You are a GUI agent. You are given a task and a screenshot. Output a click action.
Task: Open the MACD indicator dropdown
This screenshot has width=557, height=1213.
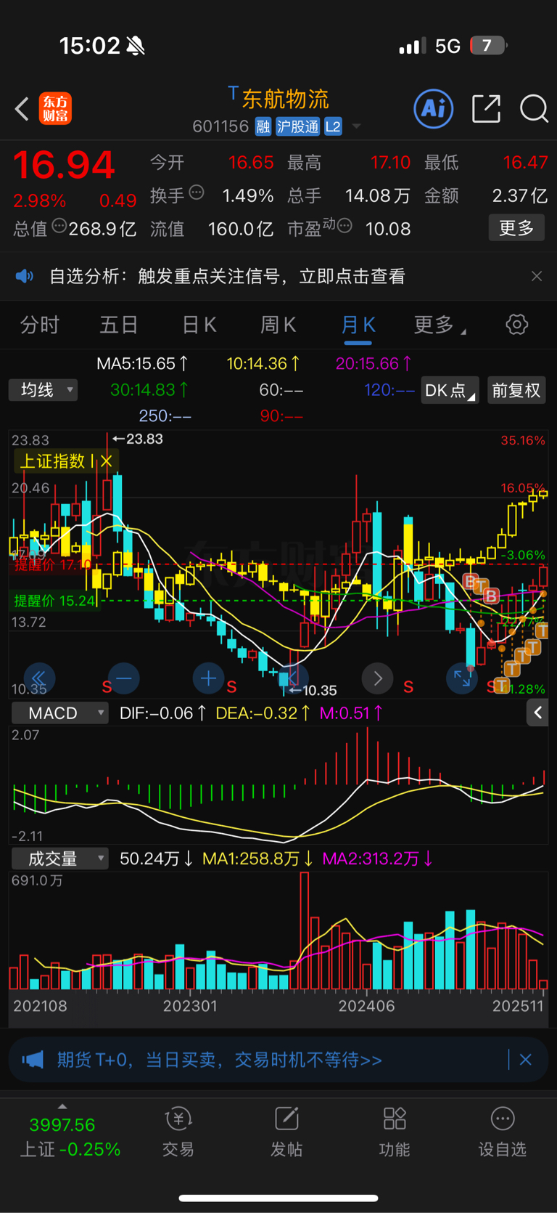click(59, 713)
